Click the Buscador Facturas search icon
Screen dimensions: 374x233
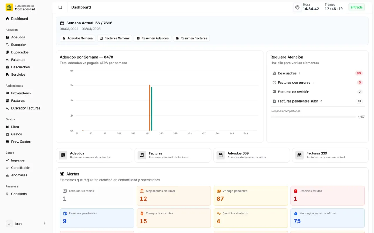click(x=8, y=108)
